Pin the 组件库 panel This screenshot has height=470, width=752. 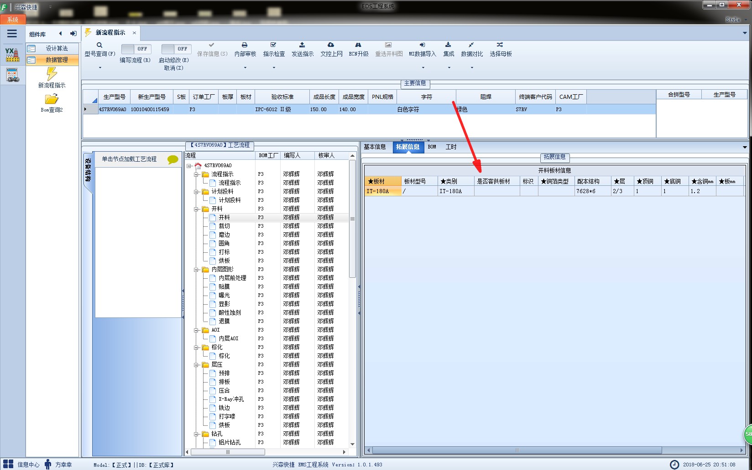(x=73, y=33)
